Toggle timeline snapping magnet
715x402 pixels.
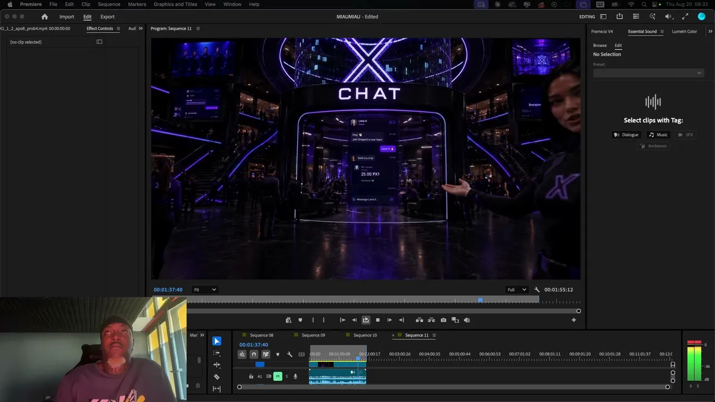(254, 355)
